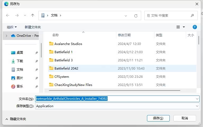Sort by 大小 column header
This screenshot has width=203, height=127.
tap(191, 35)
